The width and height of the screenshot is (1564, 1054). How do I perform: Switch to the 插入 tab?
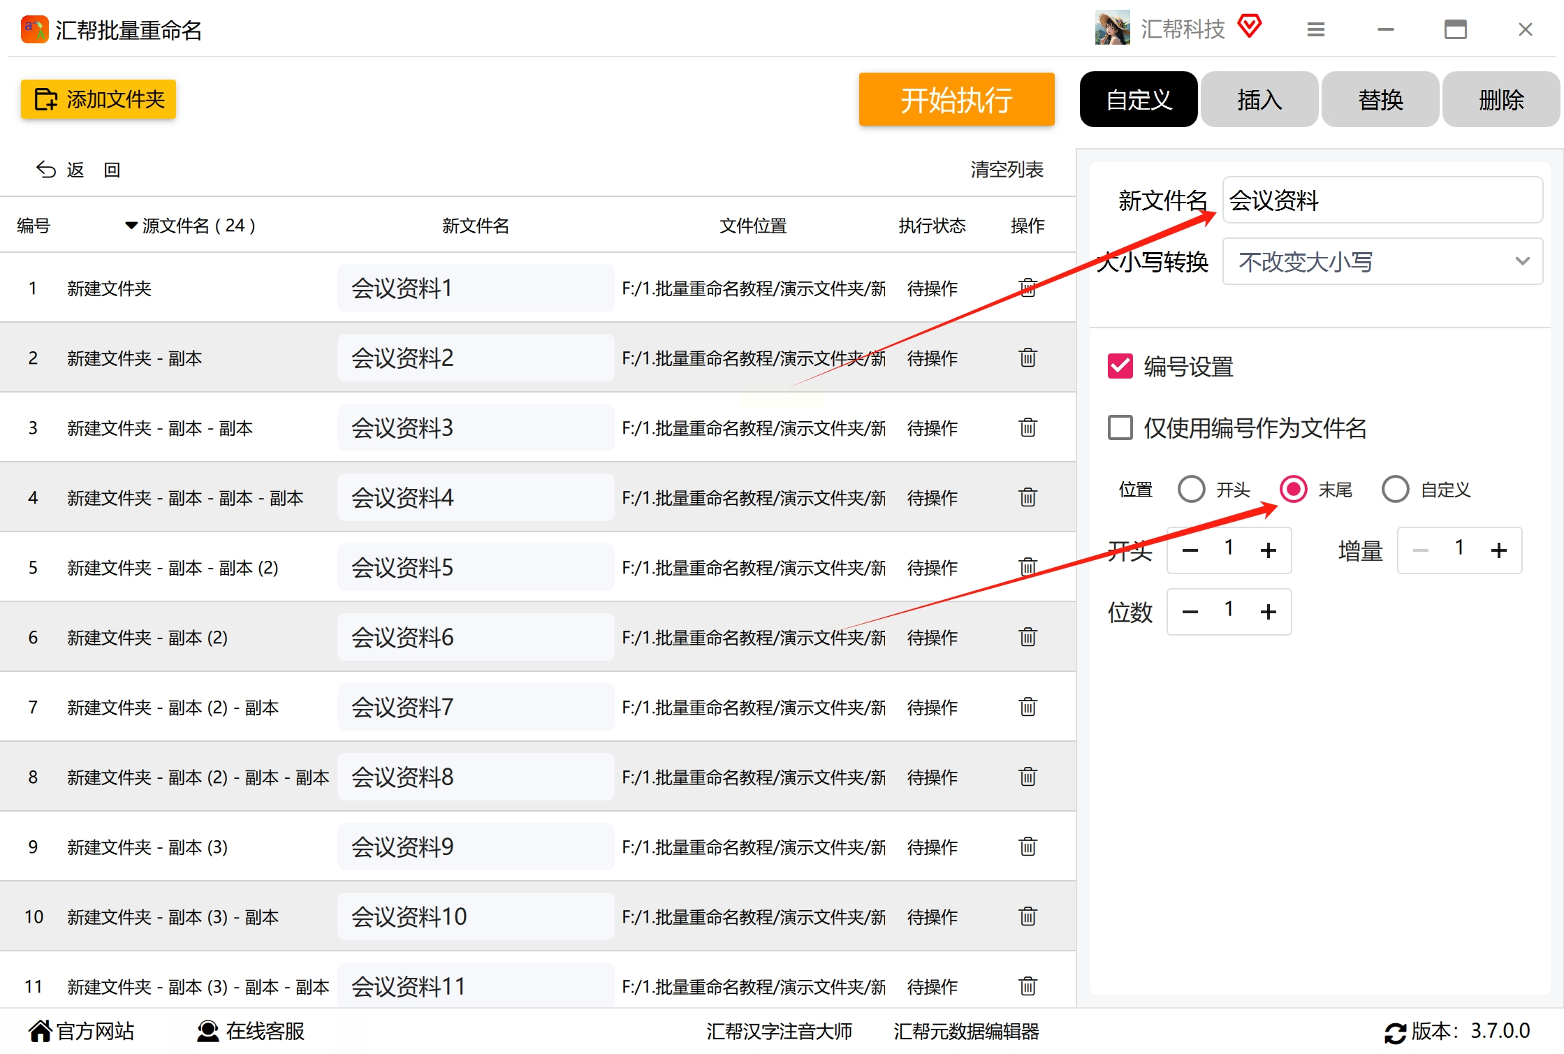(1259, 100)
